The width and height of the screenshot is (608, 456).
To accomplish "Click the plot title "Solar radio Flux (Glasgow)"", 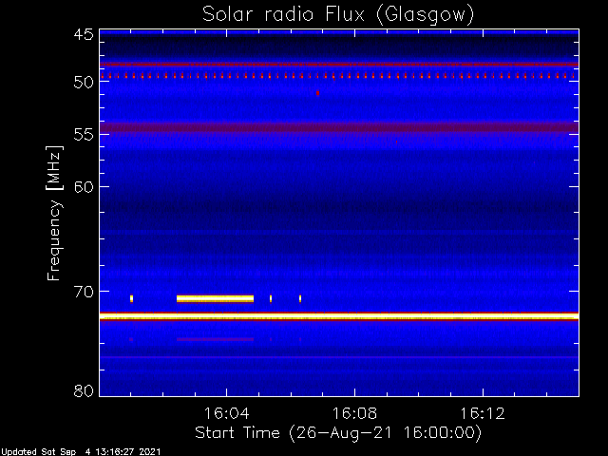I will (x=338, y=15).
